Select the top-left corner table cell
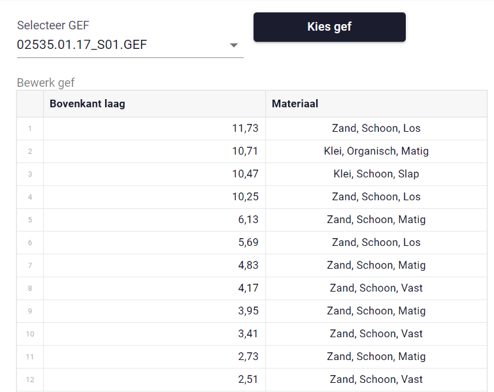Screen dimensions: 494x392 (30, 104)
